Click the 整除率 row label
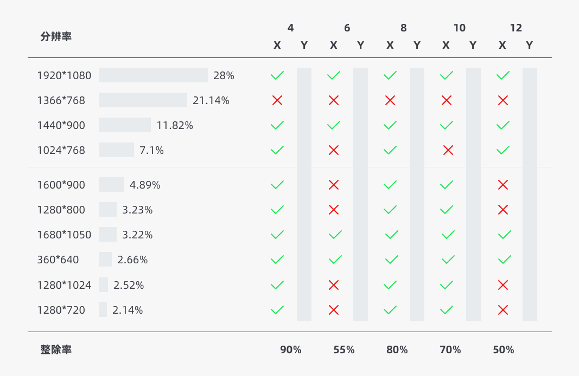Viewport: 579px width, 376px height. point(56,350)
